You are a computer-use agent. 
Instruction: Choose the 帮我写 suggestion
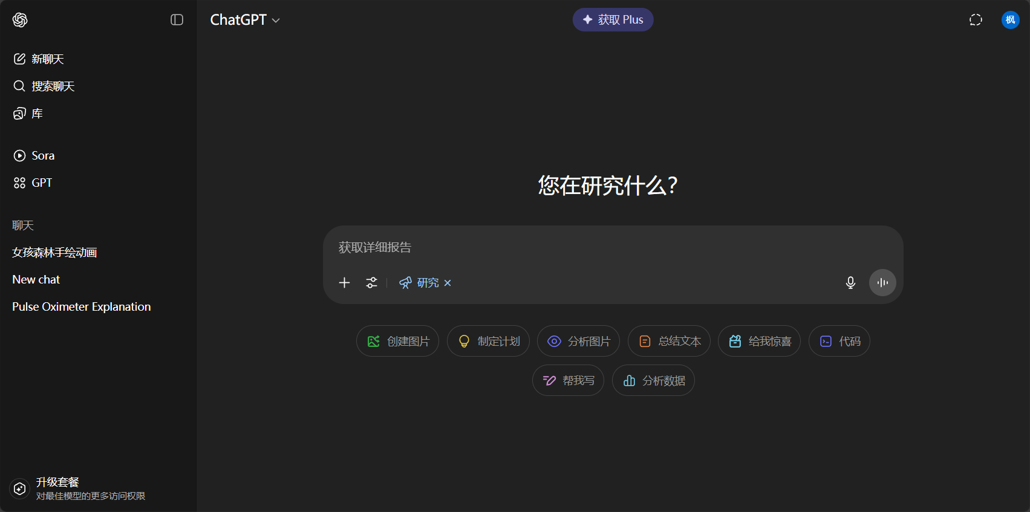(568, 380)
